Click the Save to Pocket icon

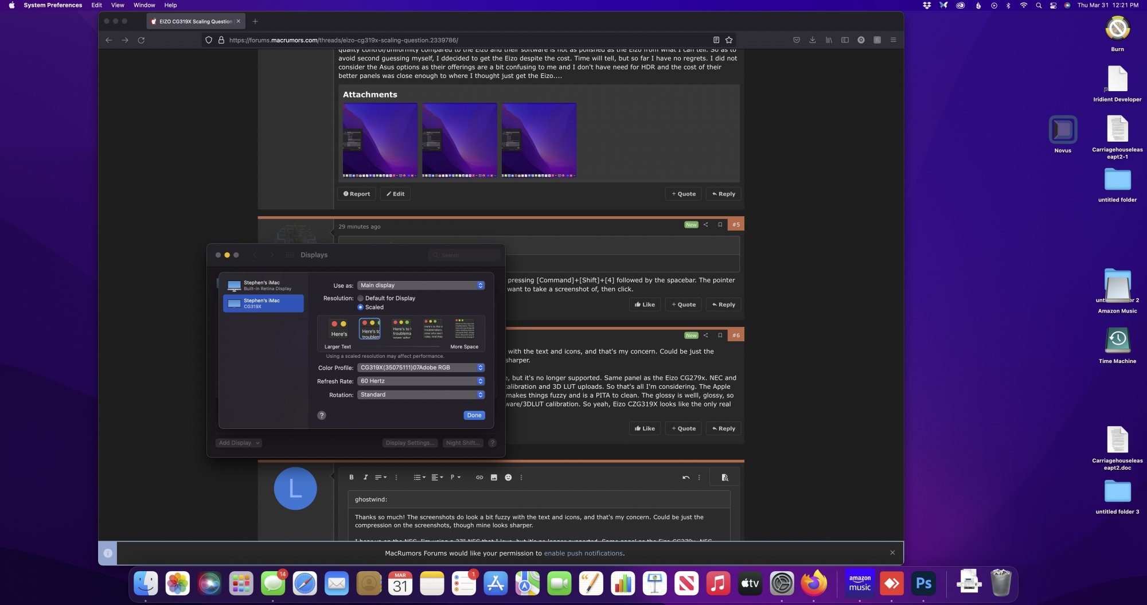click(x=797, y=40)
